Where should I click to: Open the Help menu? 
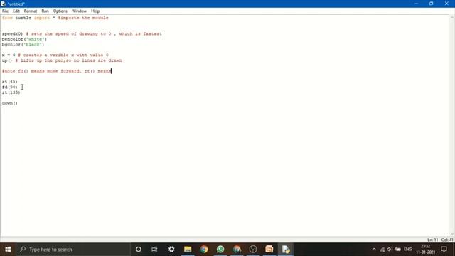click(95, 11)
